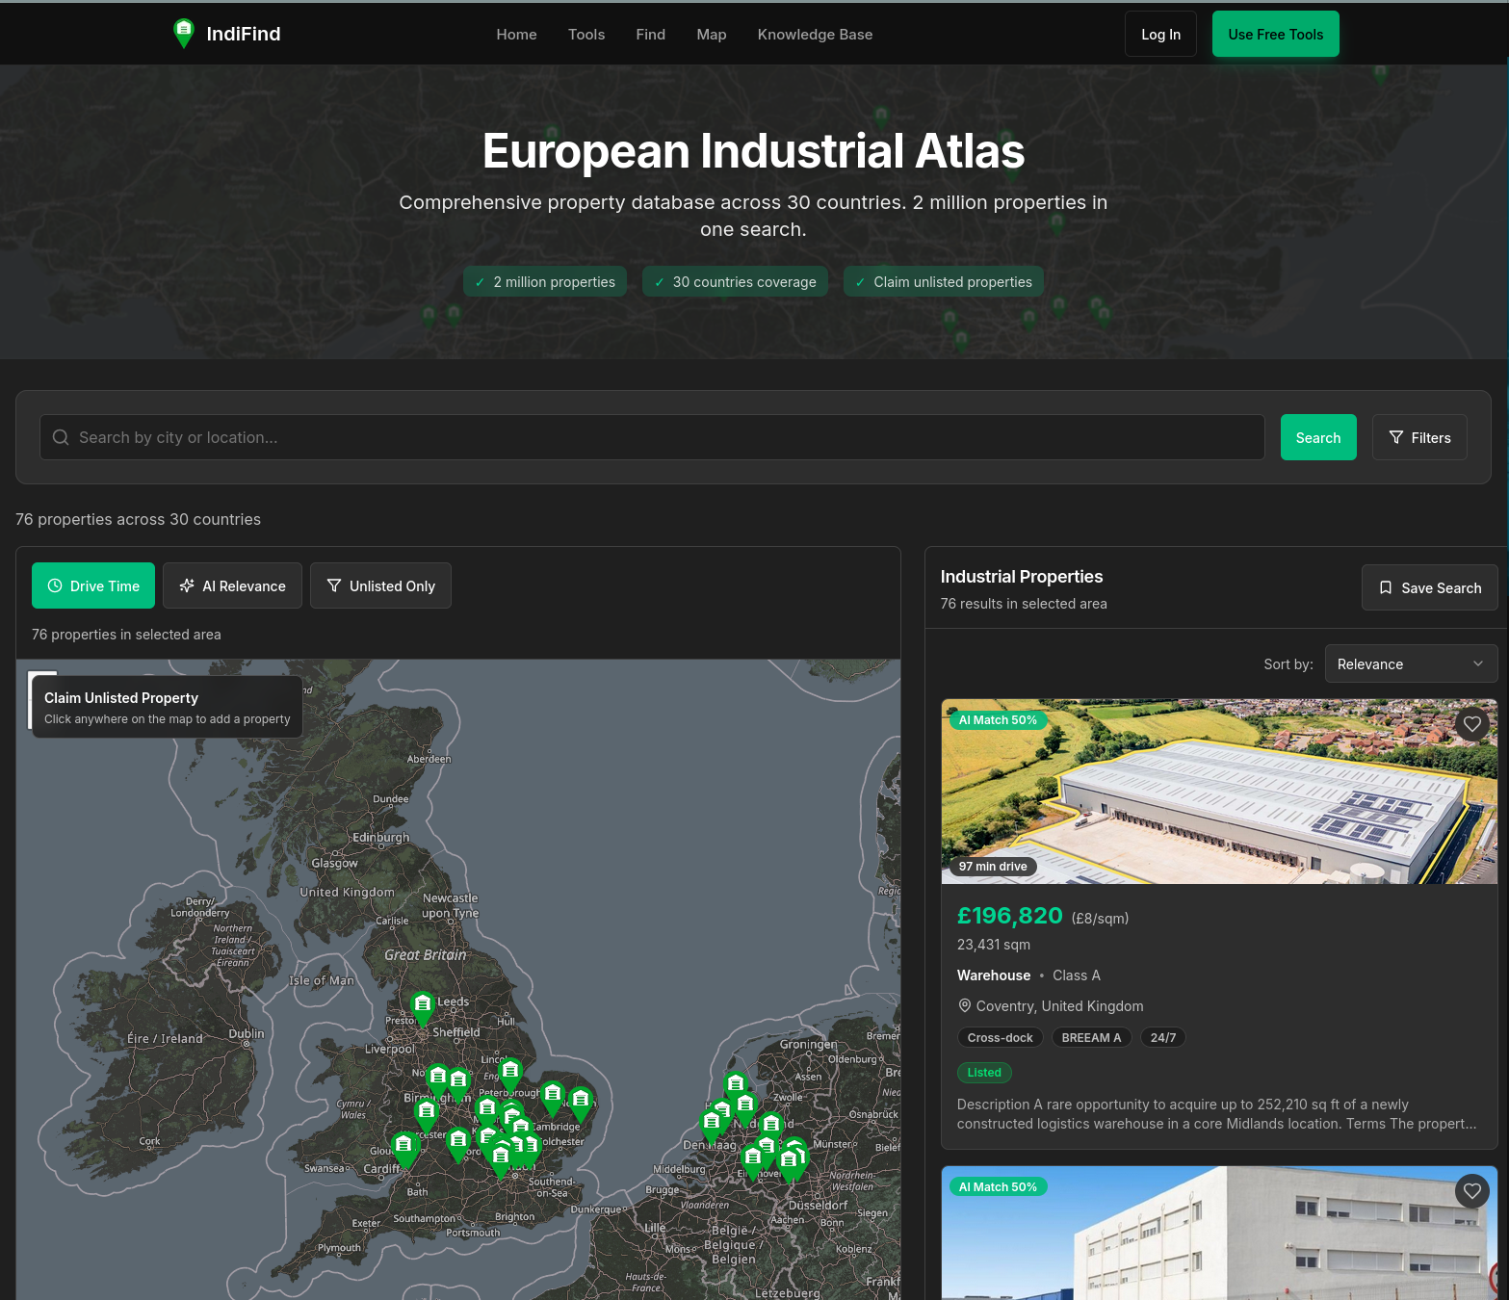Toggle the heart on the second property listing
The width and height of the screenshot is (1509, 1300).
tap(1471, 1191)
